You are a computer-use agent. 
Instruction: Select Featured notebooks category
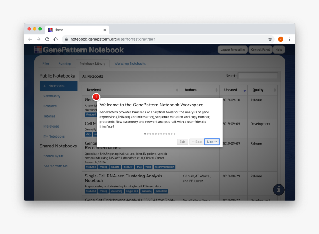(50, 106)
